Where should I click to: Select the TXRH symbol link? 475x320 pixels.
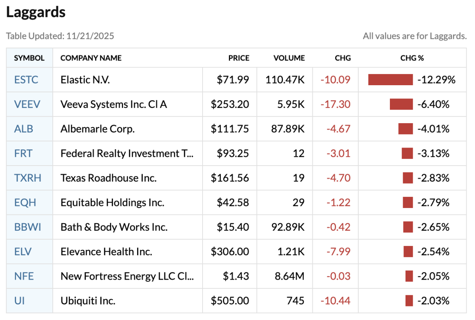click(x=28, y=178)
